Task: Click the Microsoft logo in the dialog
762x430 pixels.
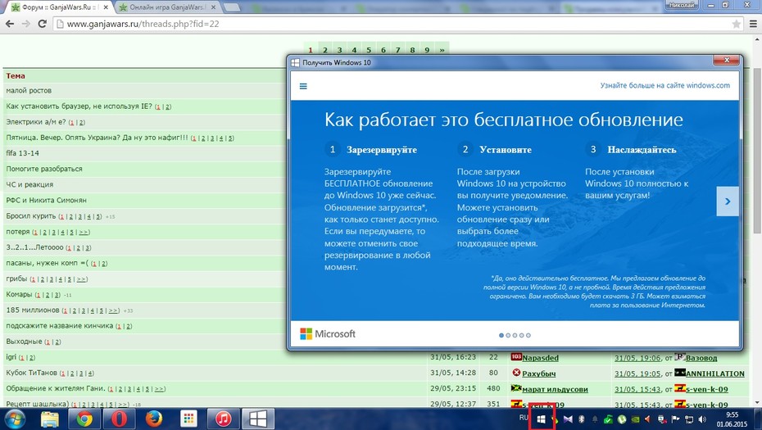Action: pos(328,334)
